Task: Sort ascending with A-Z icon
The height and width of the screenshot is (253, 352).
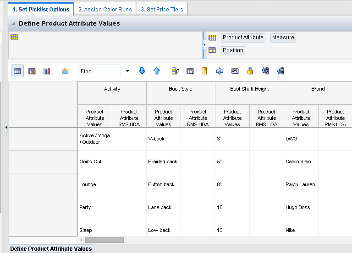Action: [265, 71]
